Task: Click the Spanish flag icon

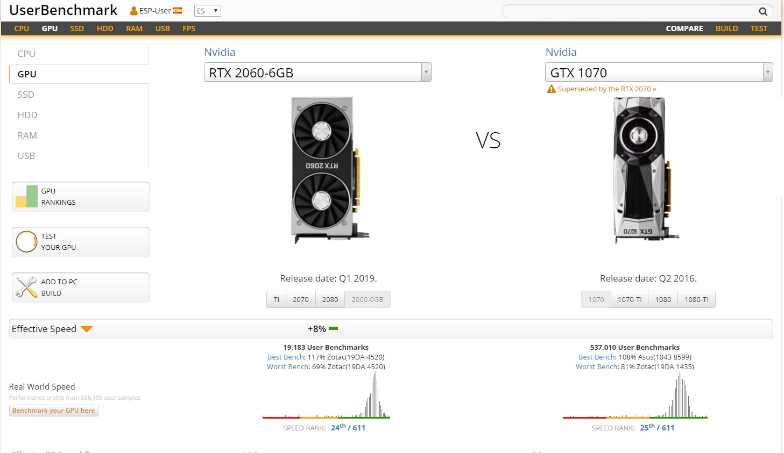Action: [x=178, y=11]
